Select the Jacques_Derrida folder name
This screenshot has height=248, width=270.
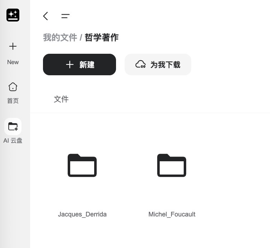[82, 214]
